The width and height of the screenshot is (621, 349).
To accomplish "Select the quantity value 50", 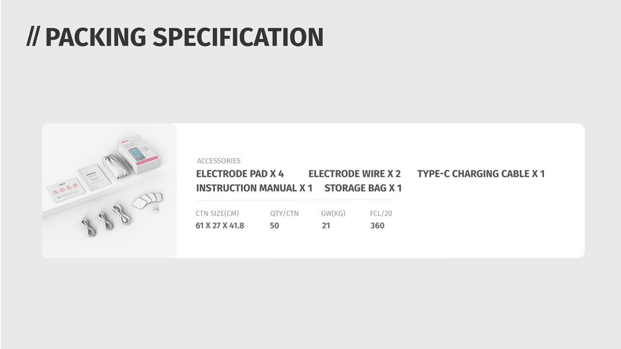I will point(274,226).
